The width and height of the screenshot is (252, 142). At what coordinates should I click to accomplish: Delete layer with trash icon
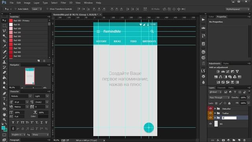[x=245, y=140]
